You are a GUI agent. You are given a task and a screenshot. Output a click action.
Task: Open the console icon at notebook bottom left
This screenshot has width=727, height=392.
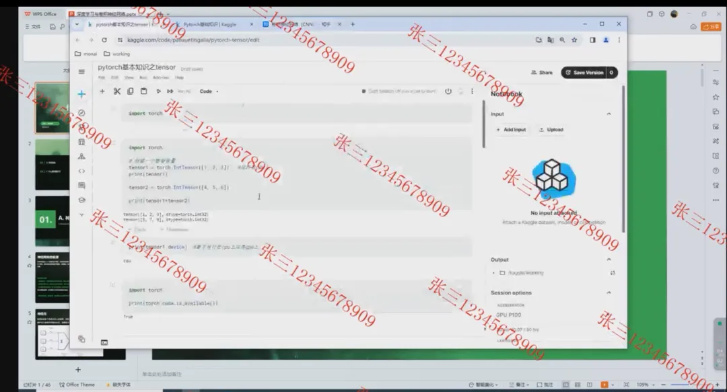[104, 342]
